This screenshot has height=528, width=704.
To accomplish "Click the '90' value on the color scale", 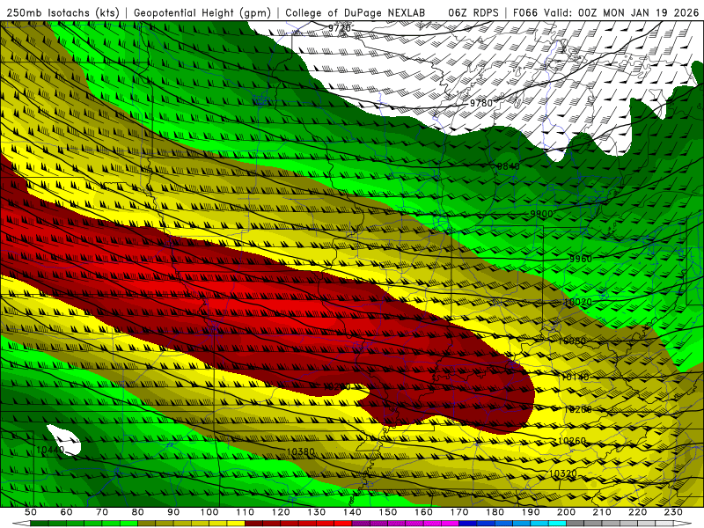I will [x=173, y=512].
